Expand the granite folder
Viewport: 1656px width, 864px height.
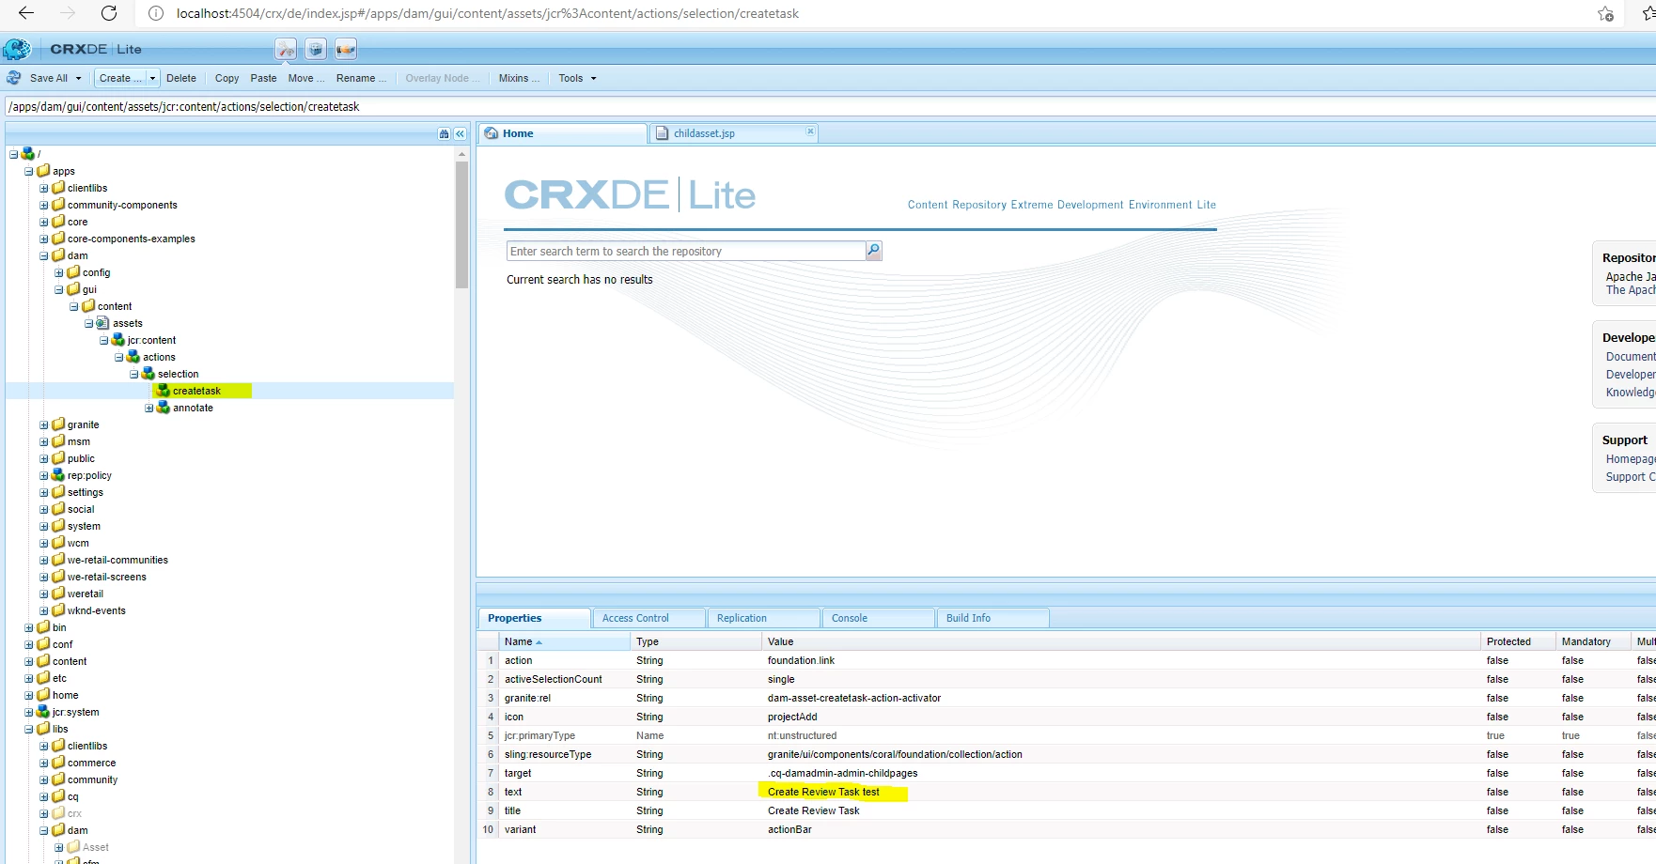tap(44, 424)
